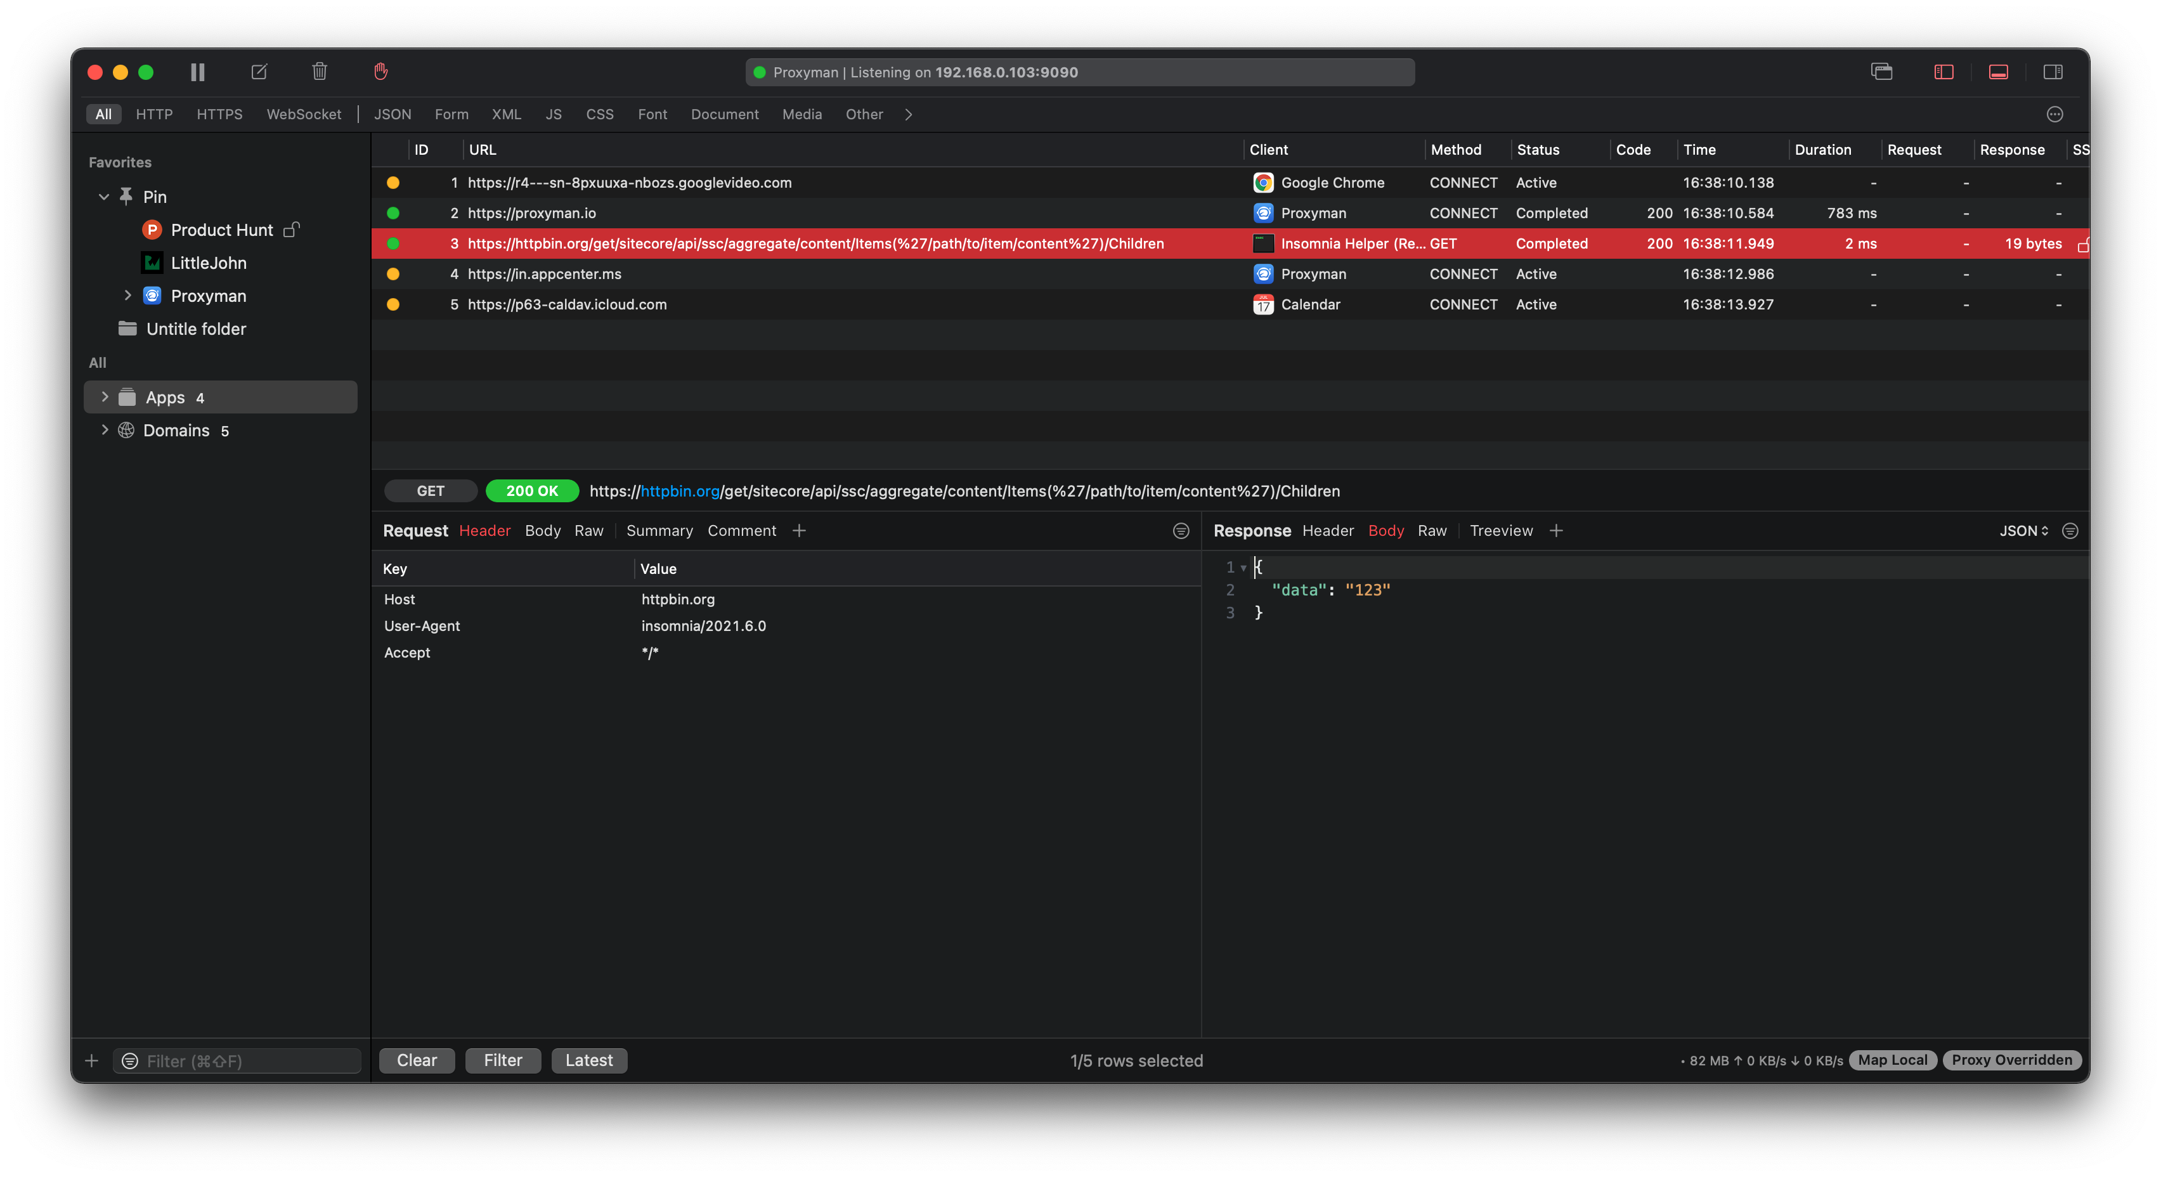Open the Response Treeview tab
2161x1177 pixels.
pos(1501,531)
